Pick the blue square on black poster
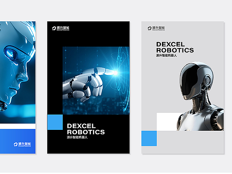232x174 pixels. [55, 122]
